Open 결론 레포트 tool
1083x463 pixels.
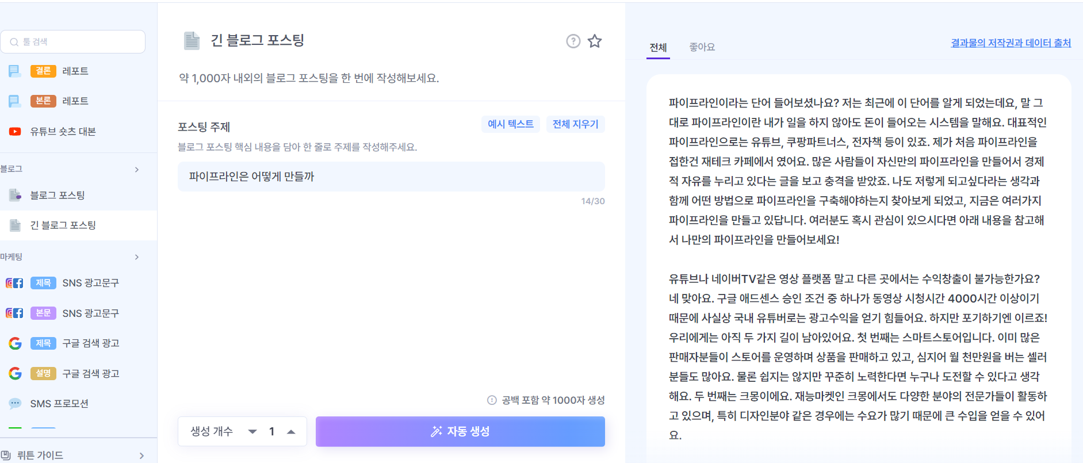pos(78,71)
